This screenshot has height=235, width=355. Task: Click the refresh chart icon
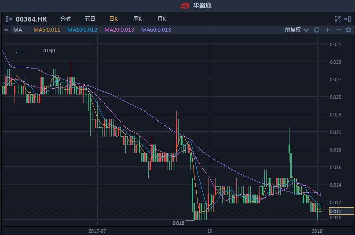(x=317, y=30)
